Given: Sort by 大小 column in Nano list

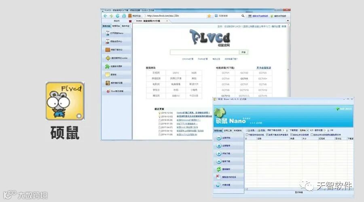Looking at the screenshot, I should tap(310, 139).
